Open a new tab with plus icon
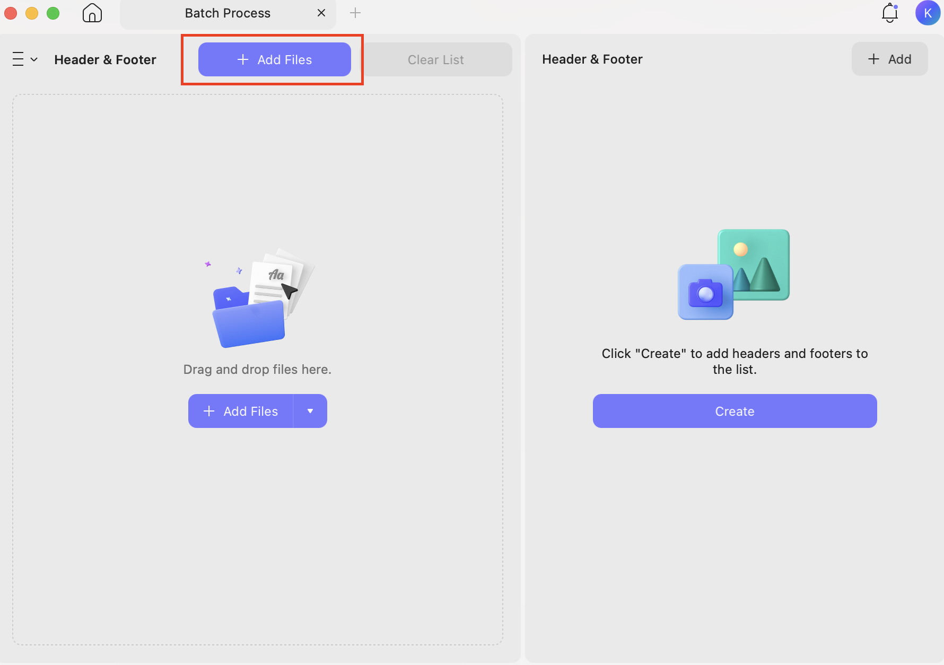Viewport: 944px width, 665px height. pos(355,12)
